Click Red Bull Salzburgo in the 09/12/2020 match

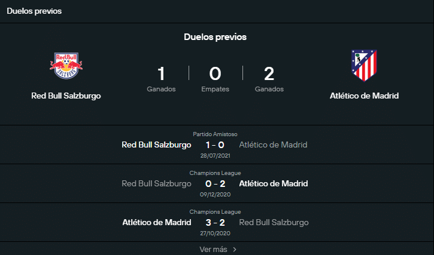156,183
